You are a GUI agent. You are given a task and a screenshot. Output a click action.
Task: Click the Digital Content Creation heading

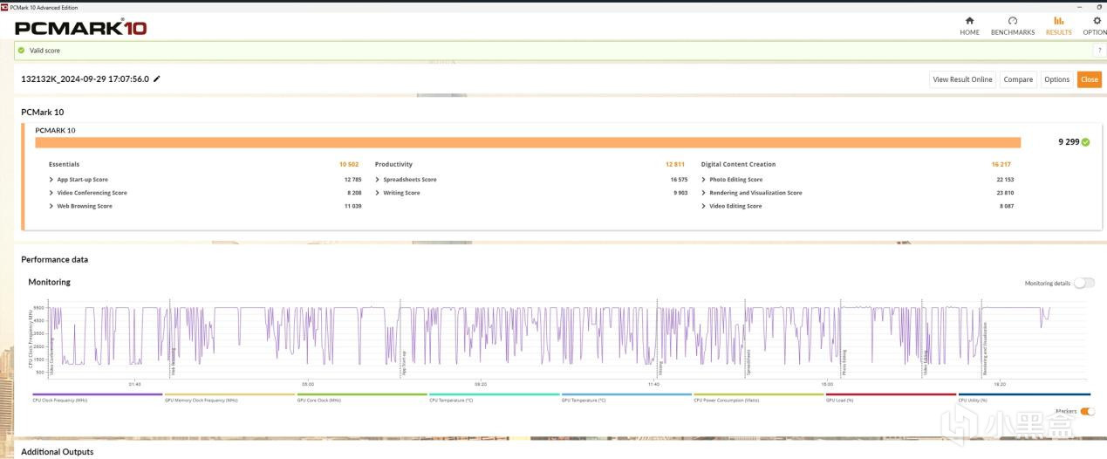click(x=738, y=164)
